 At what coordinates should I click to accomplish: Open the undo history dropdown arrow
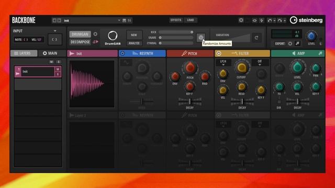tap(274, 21)
